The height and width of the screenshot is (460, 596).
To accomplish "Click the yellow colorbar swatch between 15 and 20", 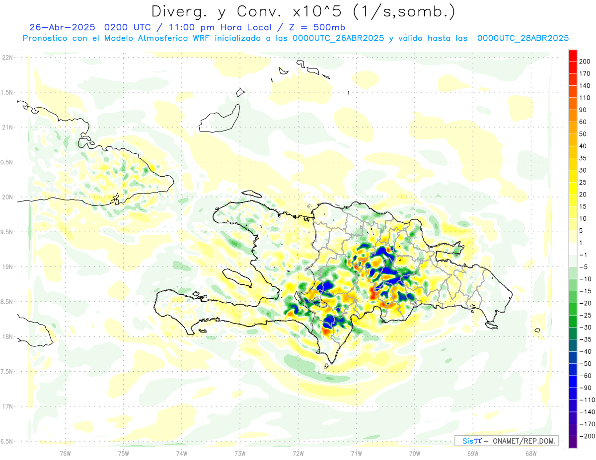I will pyautogui.click(x=573, y=200).
